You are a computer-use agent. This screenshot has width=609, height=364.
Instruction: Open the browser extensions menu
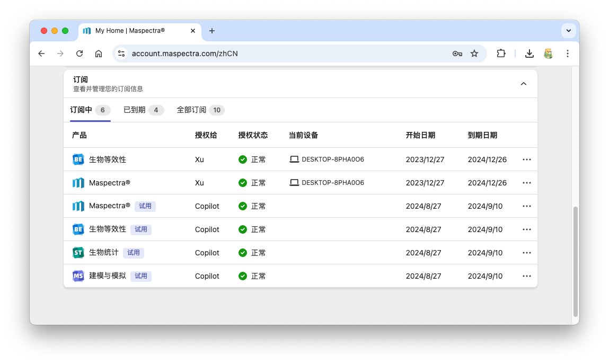[x=501, y=54]
